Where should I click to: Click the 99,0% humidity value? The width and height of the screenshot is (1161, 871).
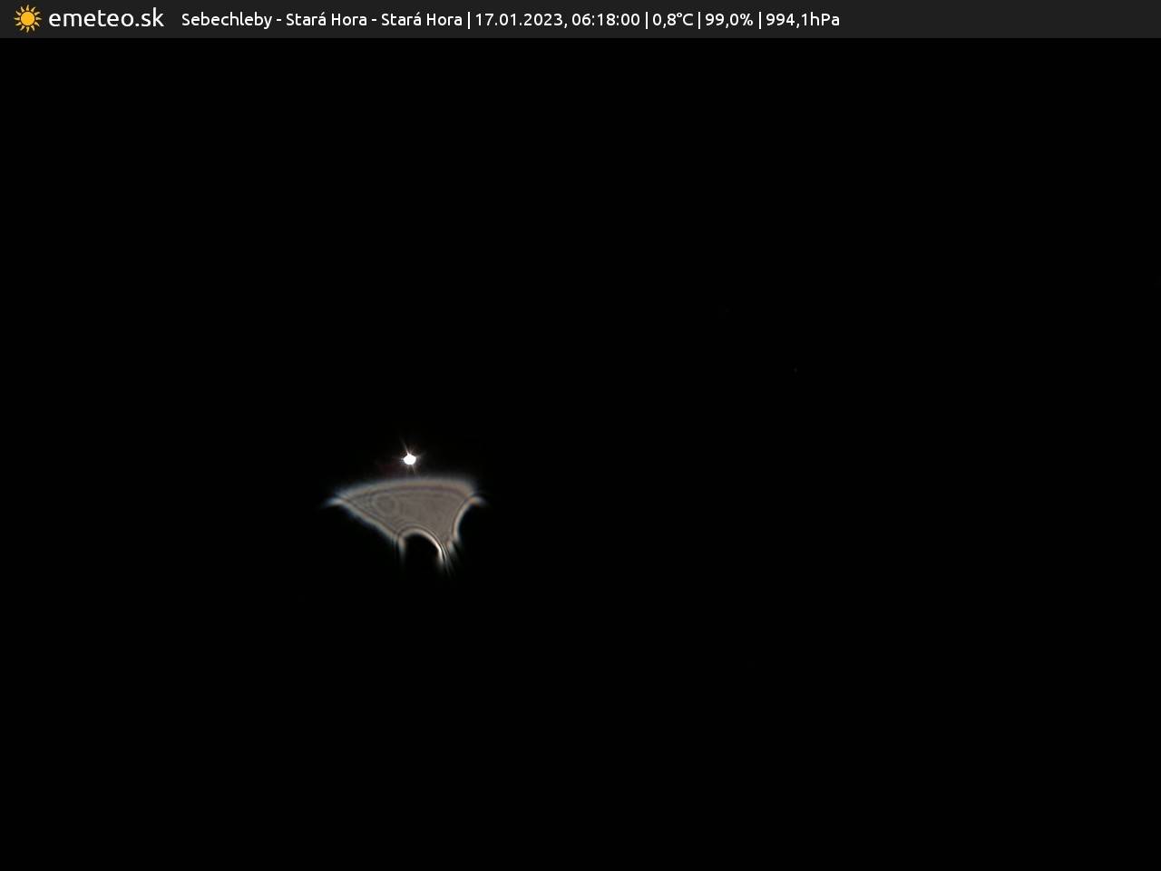[728, 20]
